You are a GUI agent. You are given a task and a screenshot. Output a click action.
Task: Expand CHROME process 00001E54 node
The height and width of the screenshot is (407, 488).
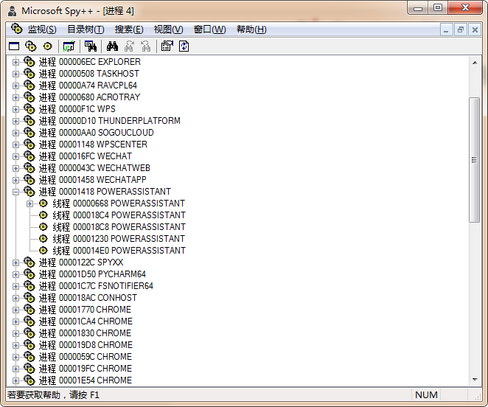[15, 381]
